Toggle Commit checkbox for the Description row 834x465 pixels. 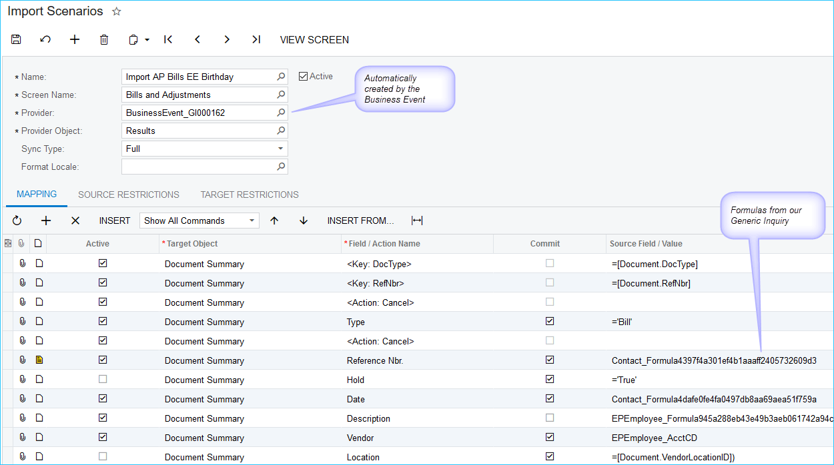point(550,418)
